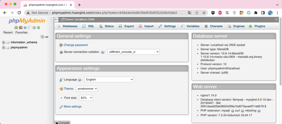
Task: Open phpMyAdmin documentation help icon in sidebar
Action: 25,28
